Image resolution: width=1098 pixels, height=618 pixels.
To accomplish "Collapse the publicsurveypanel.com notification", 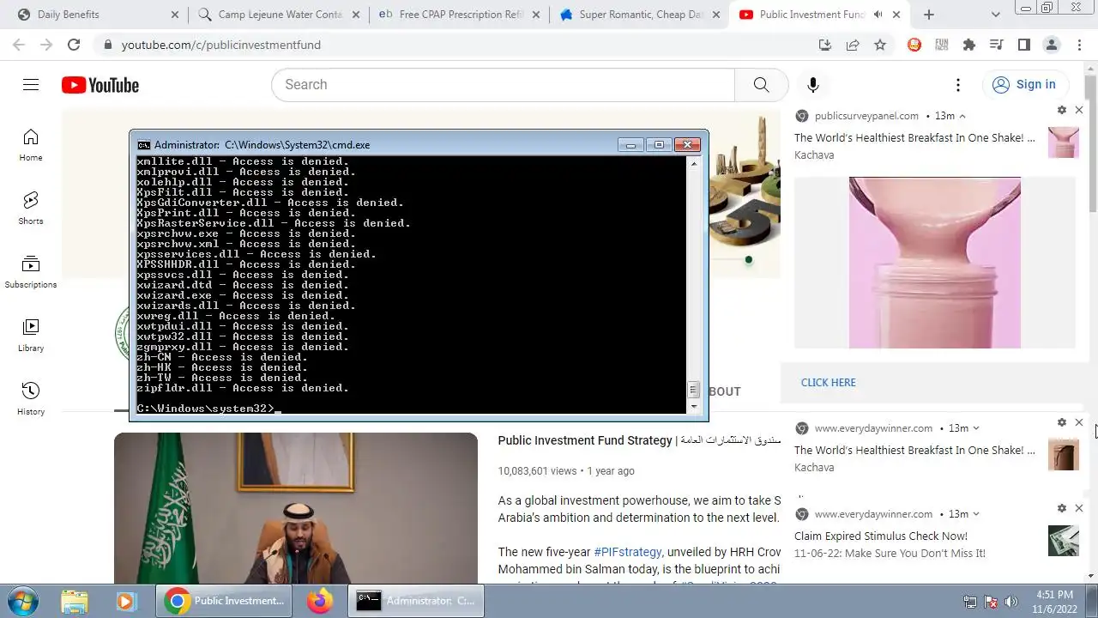I will click(962, 116).
